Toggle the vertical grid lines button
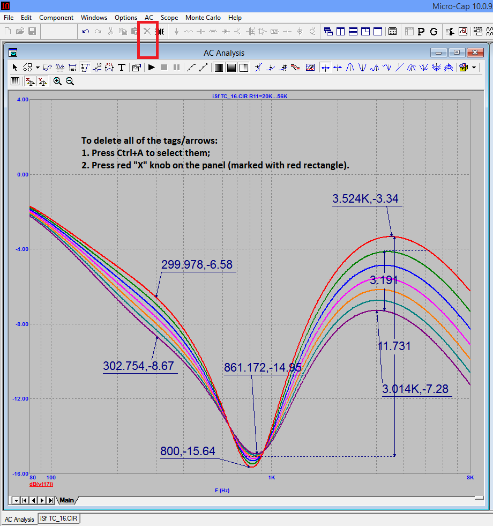 pyautogui.click(x=219, y=68)
